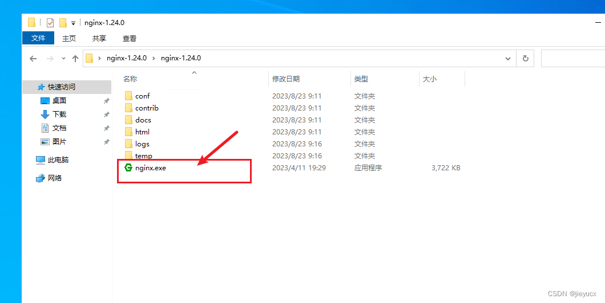
Task: Click the 网络 network icon
Action: (41, 178)
